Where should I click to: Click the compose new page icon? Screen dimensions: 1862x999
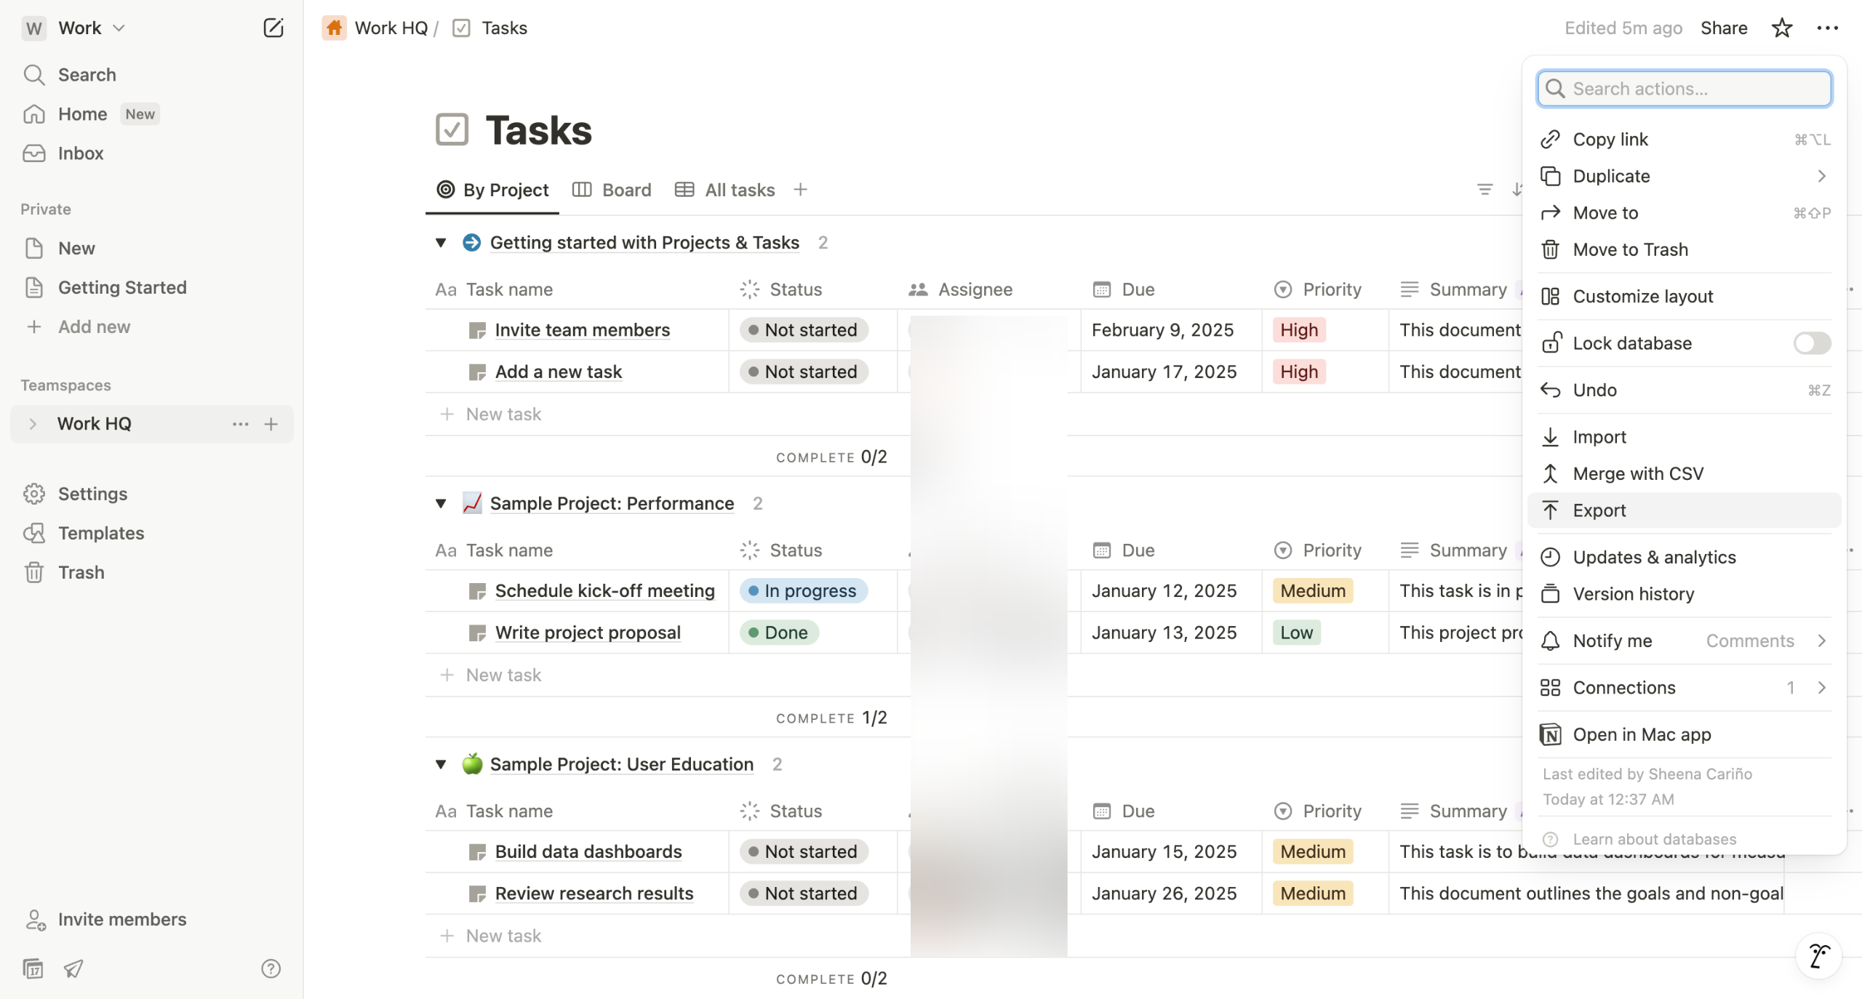[273, 28]
